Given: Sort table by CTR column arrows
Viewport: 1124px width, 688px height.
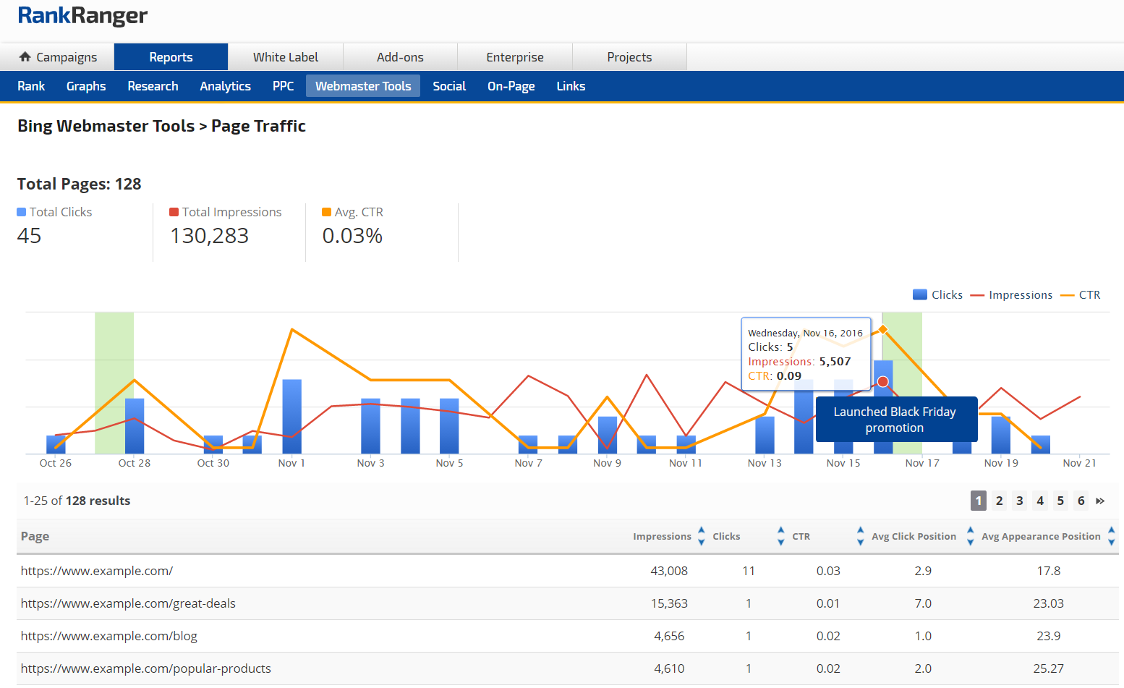Looking at the screenshot, I should coord(860,536).
